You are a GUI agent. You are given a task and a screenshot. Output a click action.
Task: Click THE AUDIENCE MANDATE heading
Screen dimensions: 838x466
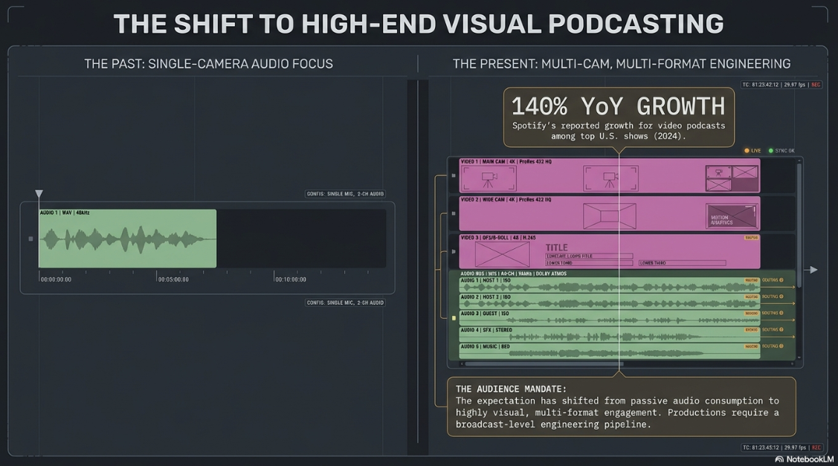point(511,389)
